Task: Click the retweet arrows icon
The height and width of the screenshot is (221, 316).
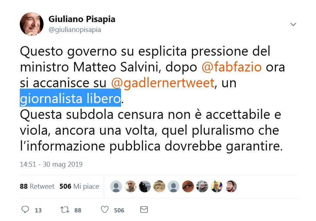Action: (x=65, y=210)
